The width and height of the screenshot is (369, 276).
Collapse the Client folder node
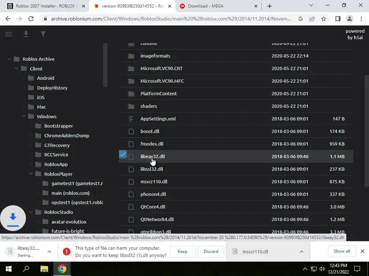pos(17,69)
